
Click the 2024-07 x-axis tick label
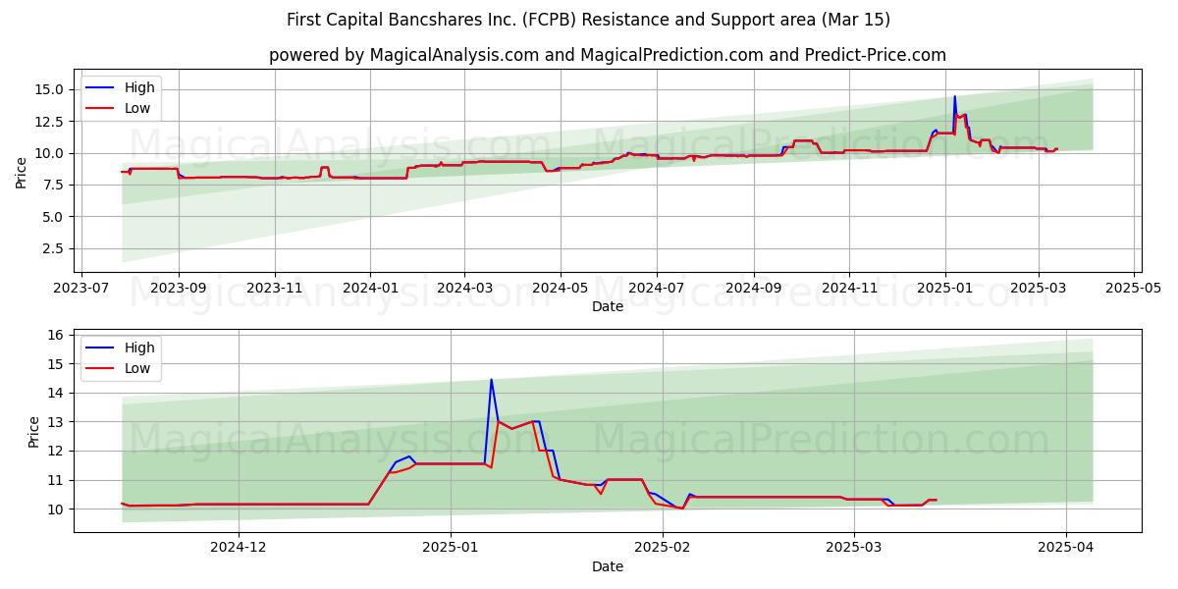656,289
